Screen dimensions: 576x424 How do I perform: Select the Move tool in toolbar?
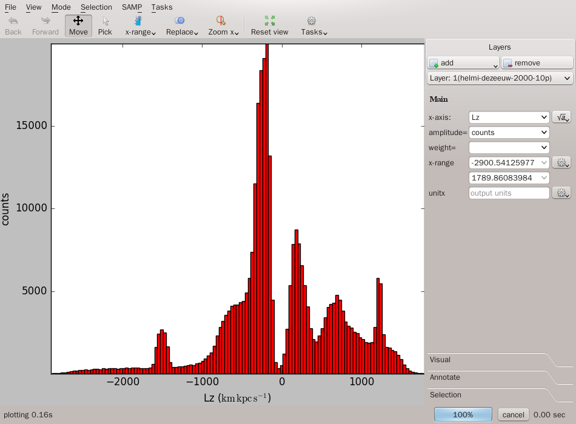(x=78, y=26)
